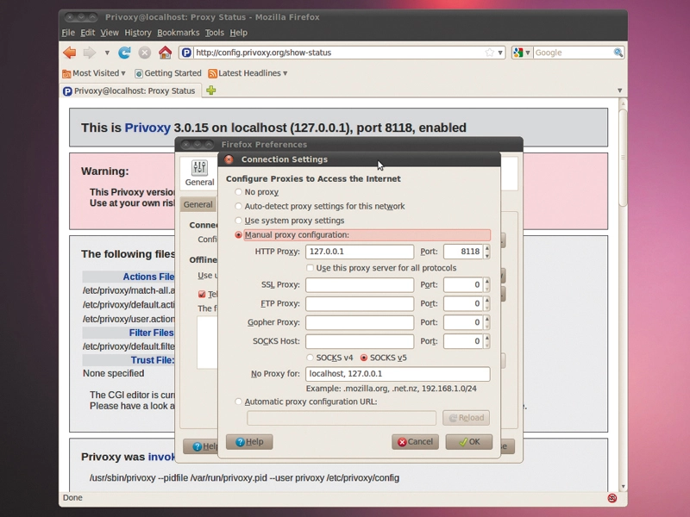690x517 pixels.
Task: Open the Tools menu
Action: click(214, 33)
